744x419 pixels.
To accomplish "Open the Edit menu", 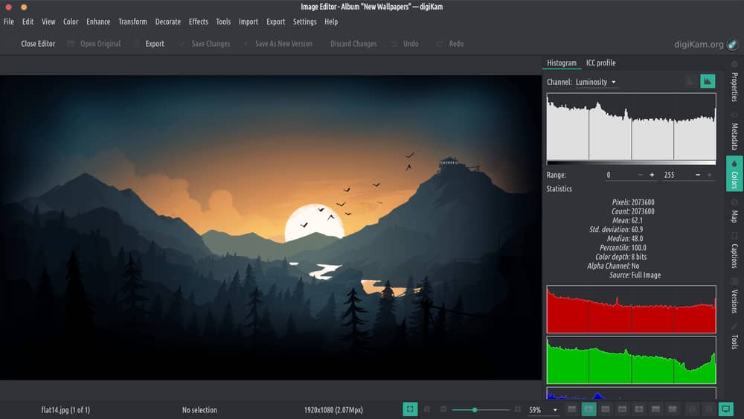I will [28, 22].
